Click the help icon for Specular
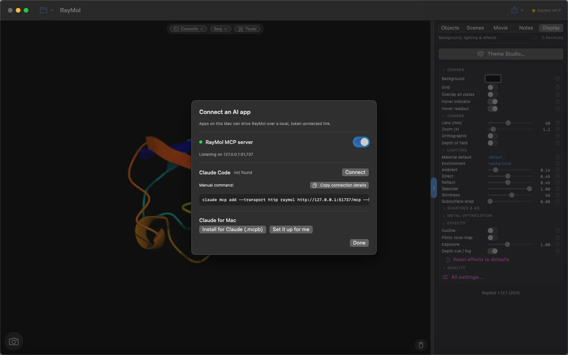 pos(557,189)
